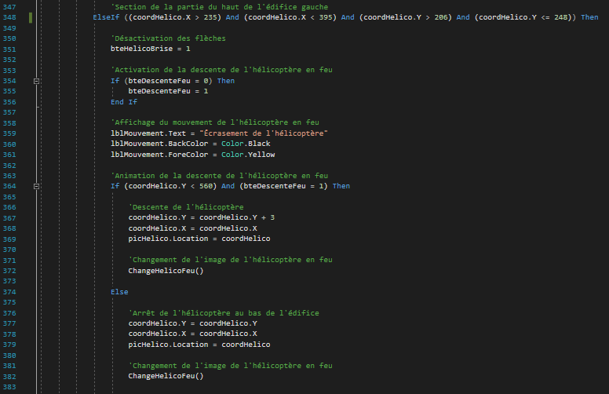Click the Then keyword on line 354
The width and height of the screenshot is (609, 394).
coord(226,81)
